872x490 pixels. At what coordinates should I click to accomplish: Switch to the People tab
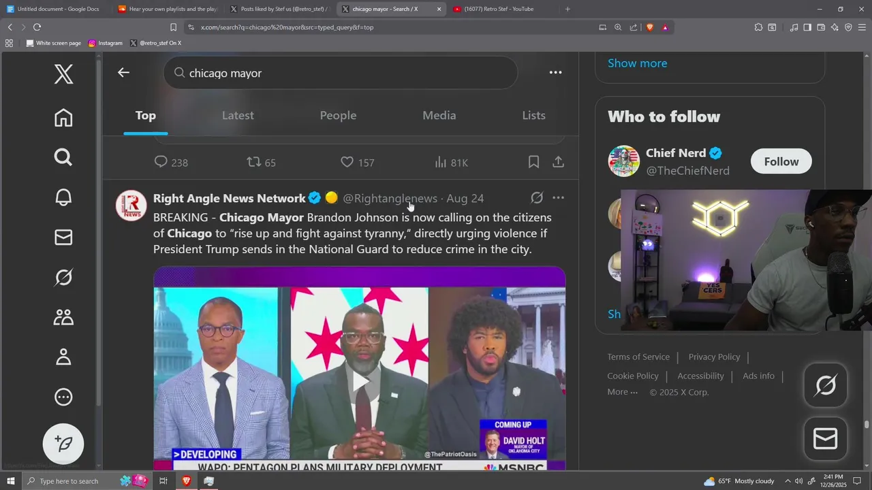pyautogui.click(x=339, y=116)
